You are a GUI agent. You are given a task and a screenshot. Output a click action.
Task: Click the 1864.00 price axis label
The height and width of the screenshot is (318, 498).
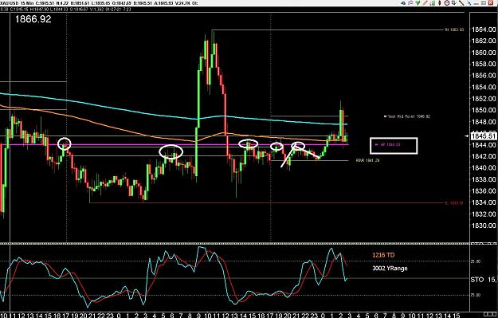[484, 29]
